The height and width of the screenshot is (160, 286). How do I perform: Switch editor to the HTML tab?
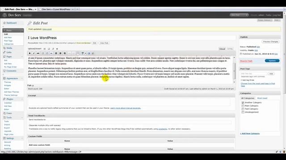pos(230,49)
